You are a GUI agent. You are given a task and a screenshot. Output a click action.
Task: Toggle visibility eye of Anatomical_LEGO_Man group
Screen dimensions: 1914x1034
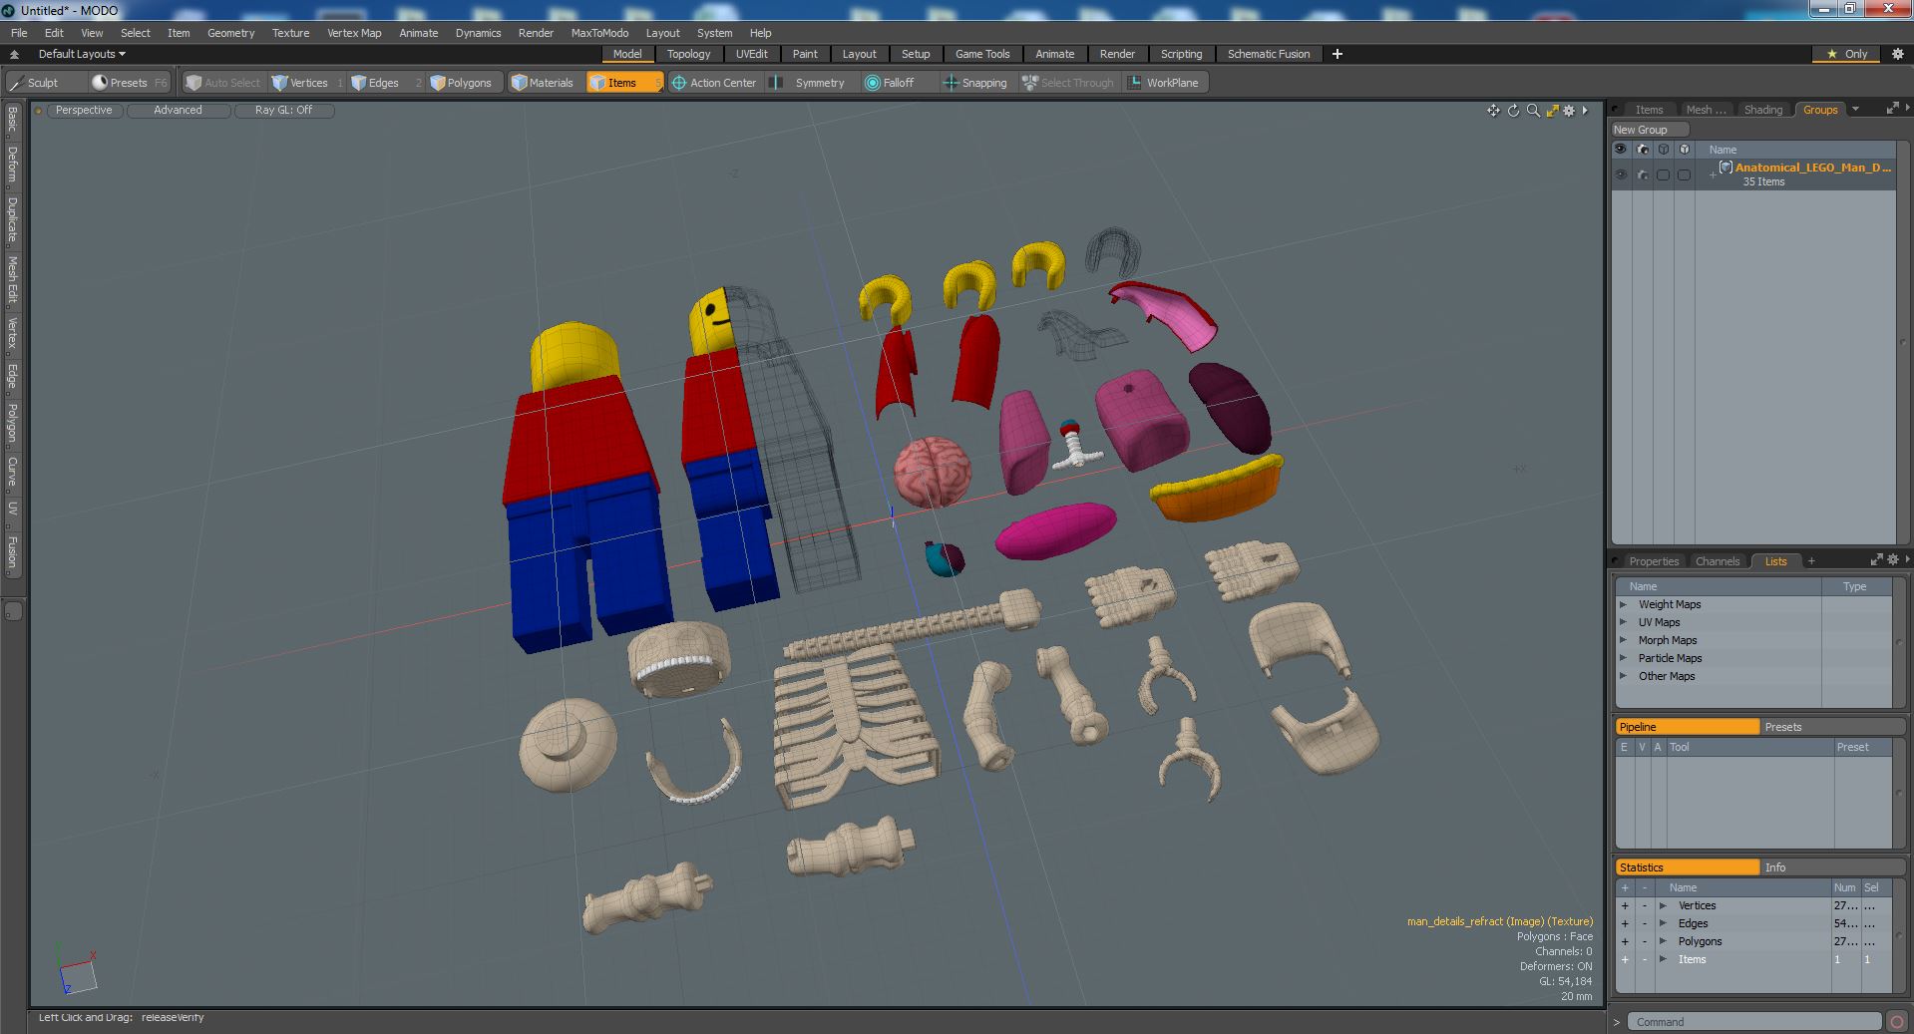[x=1621, y=174]
